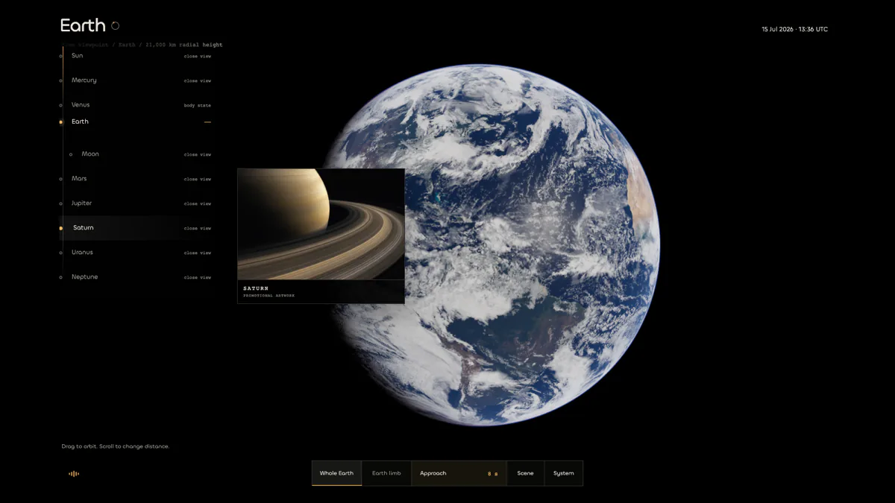895x503 pixels.
Task: Click the 15 Jul 2026 13:36 UTC timestamp
Action: (x=794, y=30)
